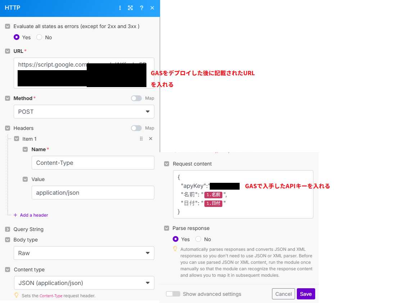
Task: Collapse the Evaluate all states as errors section
Action: (x=8, y=26)
